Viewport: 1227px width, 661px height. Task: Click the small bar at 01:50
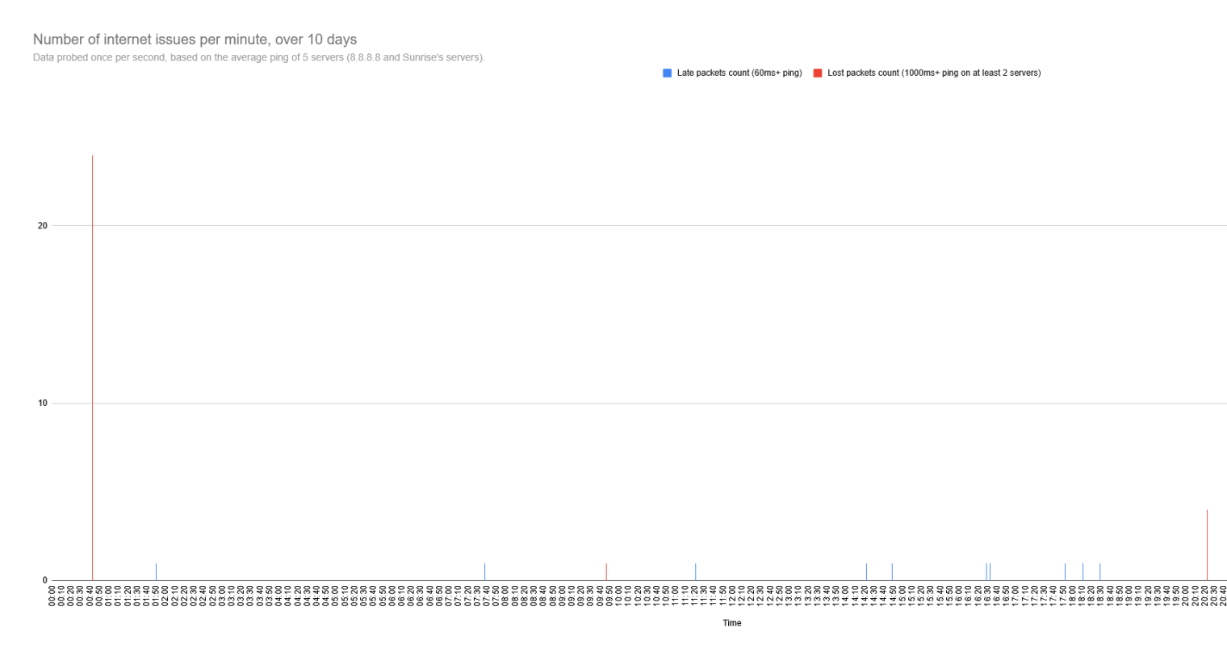[x=156, y=572]
